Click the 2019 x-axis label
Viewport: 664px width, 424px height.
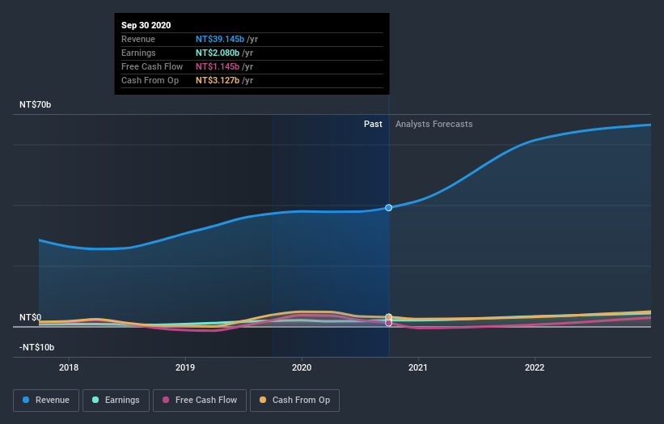[185, 367]
